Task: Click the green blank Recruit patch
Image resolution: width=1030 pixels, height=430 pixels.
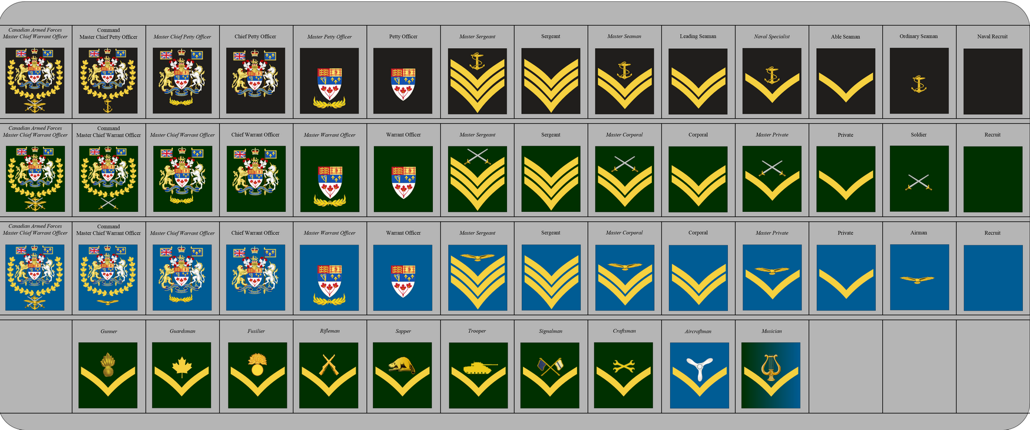Action: point(993,179)
